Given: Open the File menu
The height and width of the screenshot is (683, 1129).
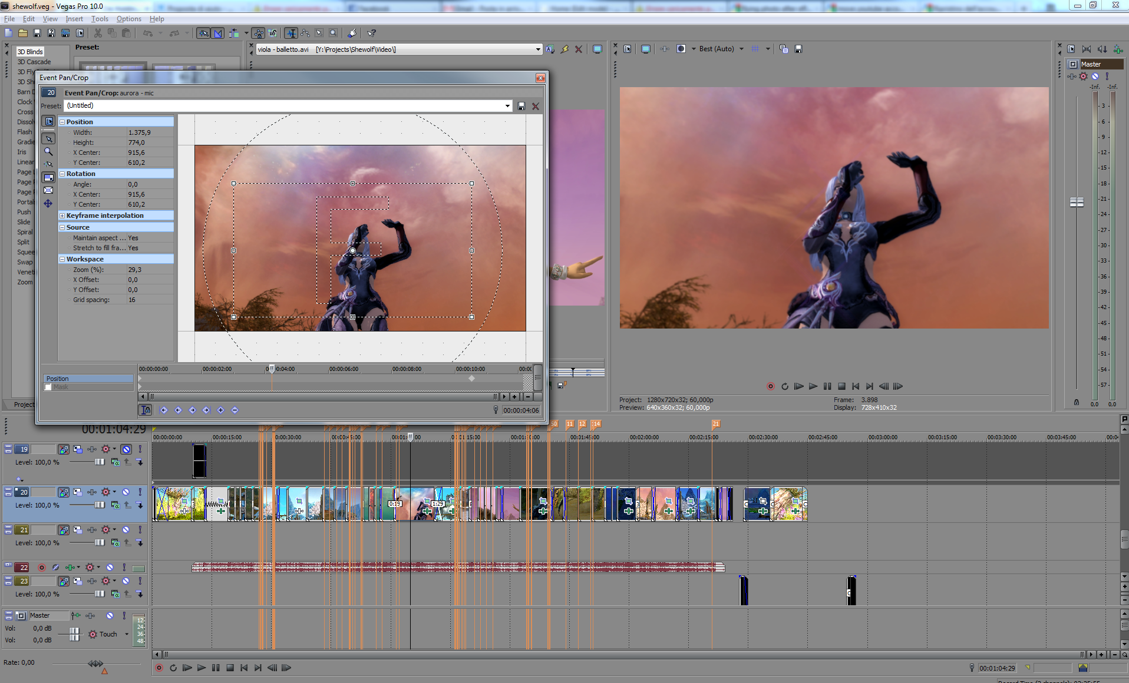Looking at the screenshot, I should (9, 19).
